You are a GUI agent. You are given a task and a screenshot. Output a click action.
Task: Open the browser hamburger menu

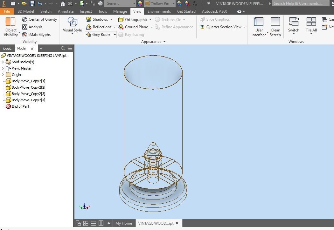[x=70, y=48]
